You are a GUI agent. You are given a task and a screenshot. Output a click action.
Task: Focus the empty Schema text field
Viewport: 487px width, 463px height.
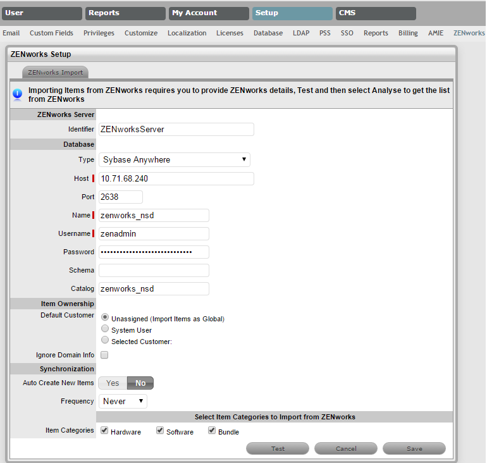pyautogui.click(x=154, y=270)
